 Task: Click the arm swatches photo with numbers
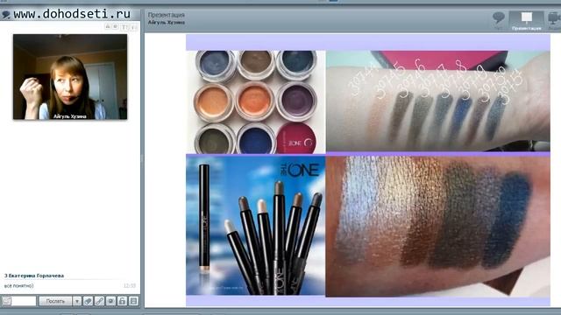click(x=438, y=101)
